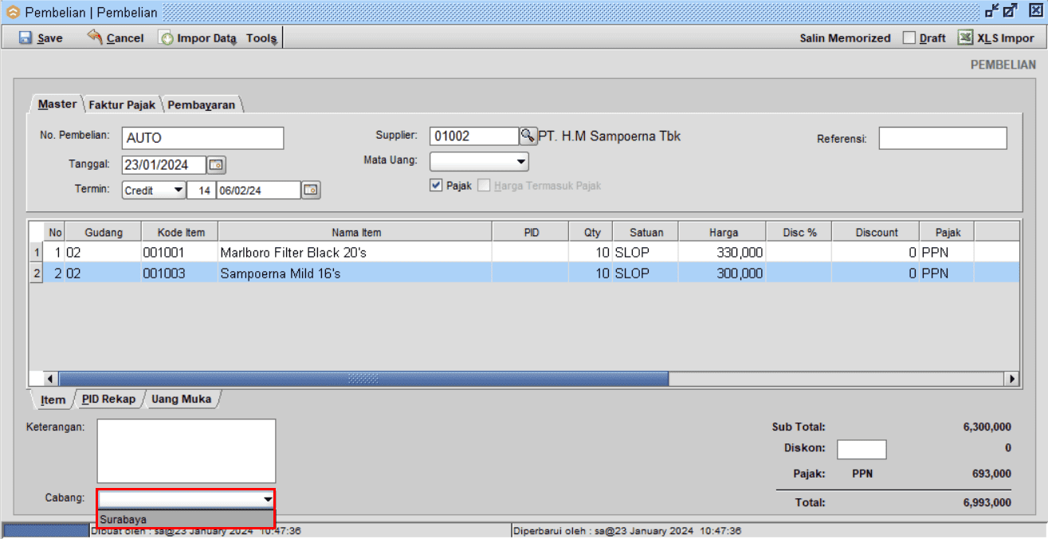This screenshot has width=1048, height=539.
Task: Open the Tools menu button
Action: click(x=261, y=38)
